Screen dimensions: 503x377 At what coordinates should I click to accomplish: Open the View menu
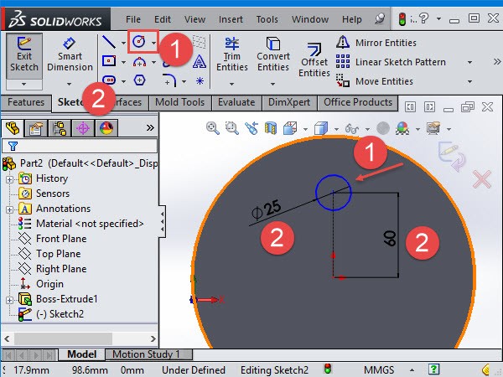pyautogui.click(x=194, y=19)
